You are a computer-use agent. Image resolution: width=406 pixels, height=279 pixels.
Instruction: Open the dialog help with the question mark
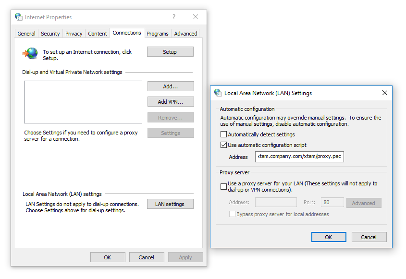pyautogui.click(x=173, y=17)
